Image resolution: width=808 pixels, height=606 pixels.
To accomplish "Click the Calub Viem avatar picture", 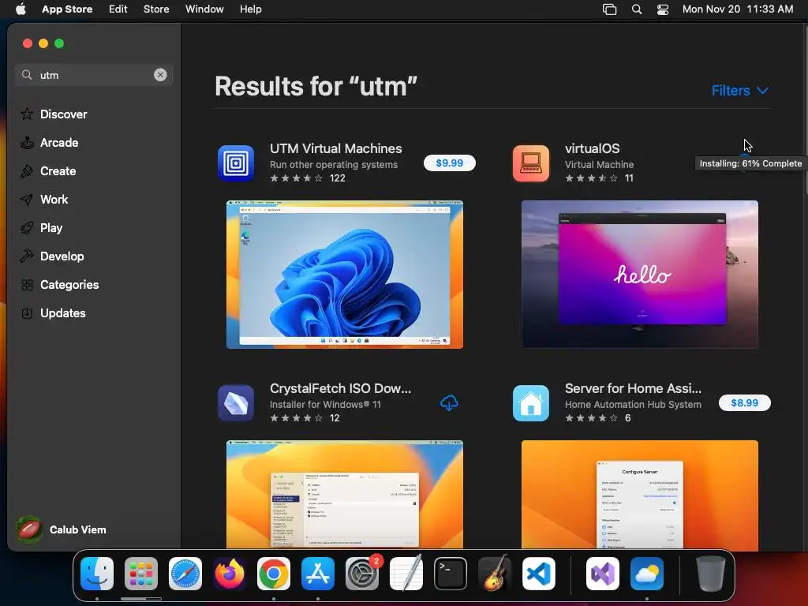I will (29, 529).
